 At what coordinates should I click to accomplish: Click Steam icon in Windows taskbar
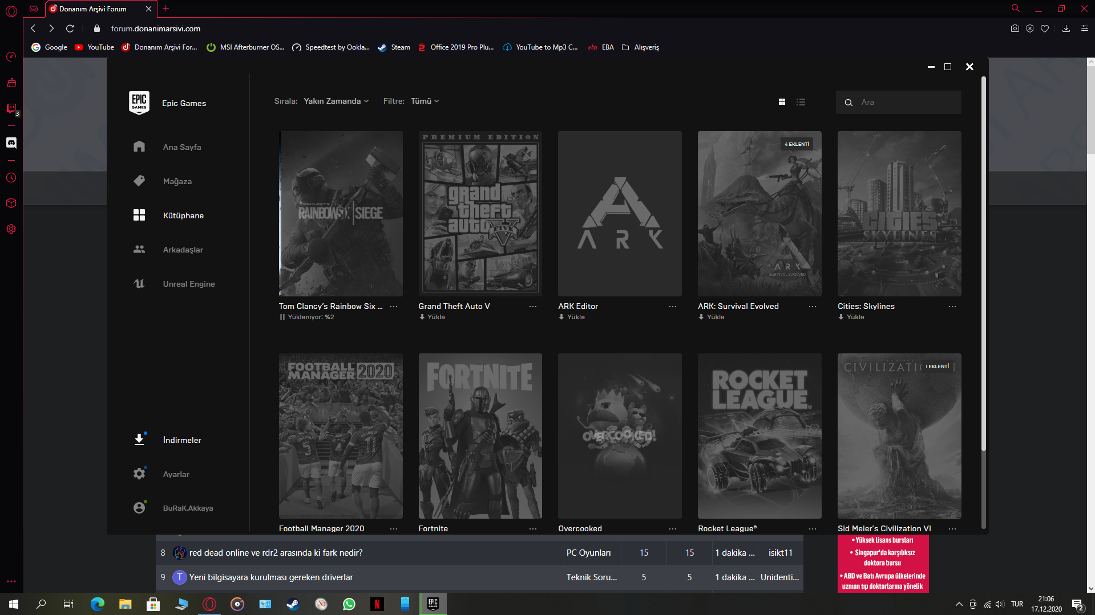(293, 604)
